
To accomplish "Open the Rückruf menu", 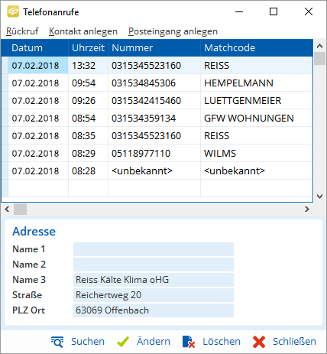I will click(22, 31).
